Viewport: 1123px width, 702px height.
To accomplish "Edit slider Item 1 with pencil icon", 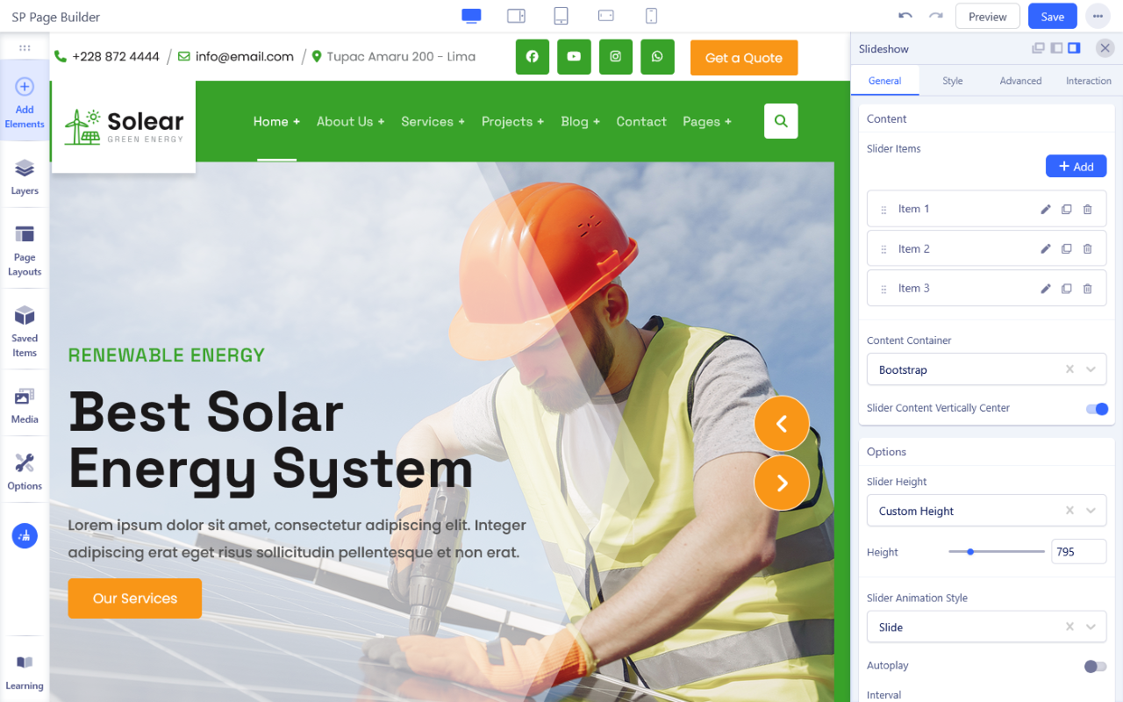I will 1045,210.
